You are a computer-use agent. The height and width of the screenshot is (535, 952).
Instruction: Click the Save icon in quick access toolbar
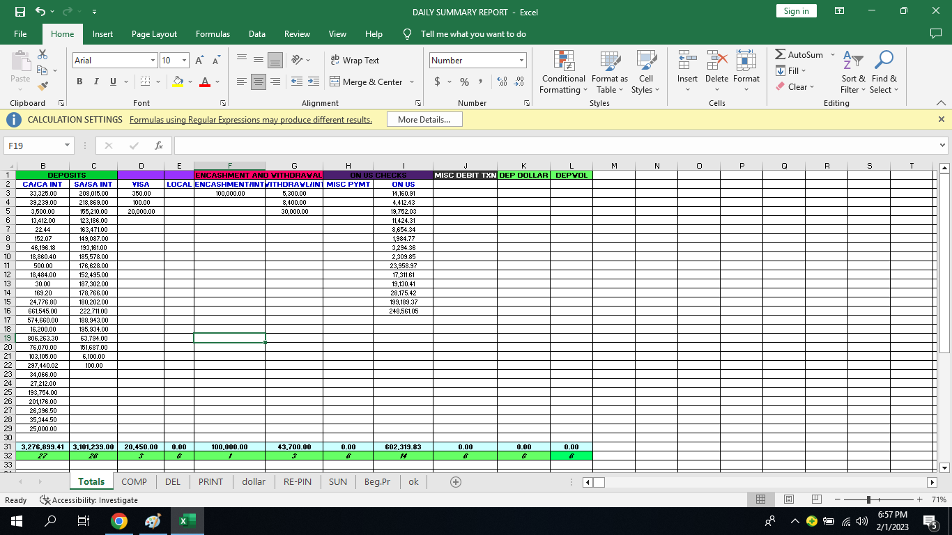(x=20, y=12)
